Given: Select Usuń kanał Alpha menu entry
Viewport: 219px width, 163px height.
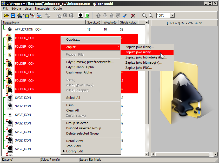Looking at the screenshot, I should [91, 72].
